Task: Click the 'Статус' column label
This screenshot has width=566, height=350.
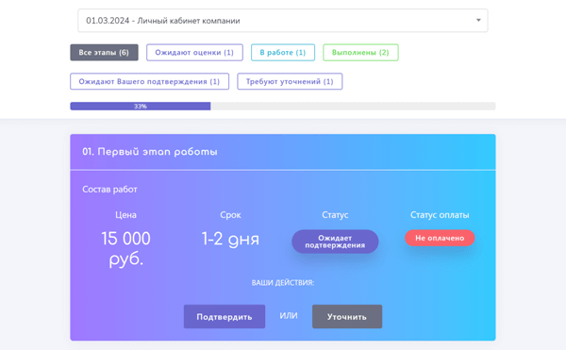Action: (335, 215)
